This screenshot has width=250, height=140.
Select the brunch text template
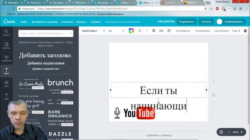pos(60,86)
